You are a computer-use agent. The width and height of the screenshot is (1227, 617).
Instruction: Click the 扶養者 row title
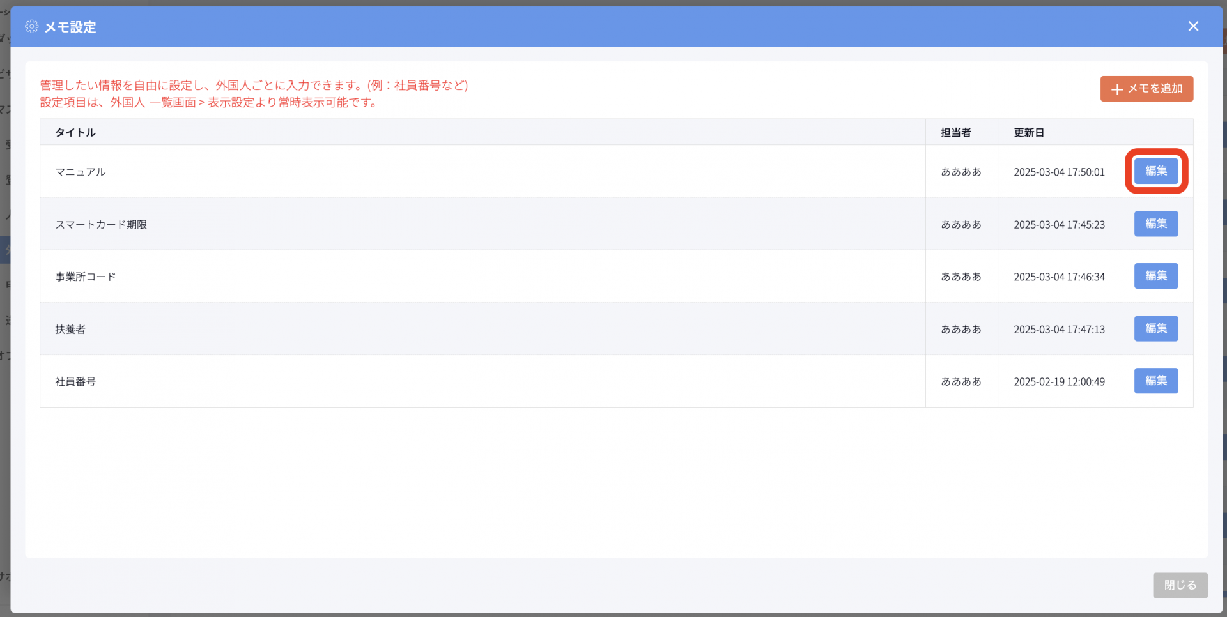tap(70, 330)
